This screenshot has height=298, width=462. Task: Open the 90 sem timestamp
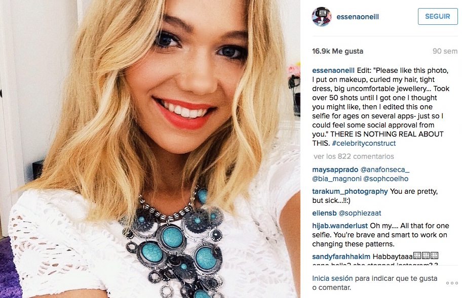click(x=445, y=51)
